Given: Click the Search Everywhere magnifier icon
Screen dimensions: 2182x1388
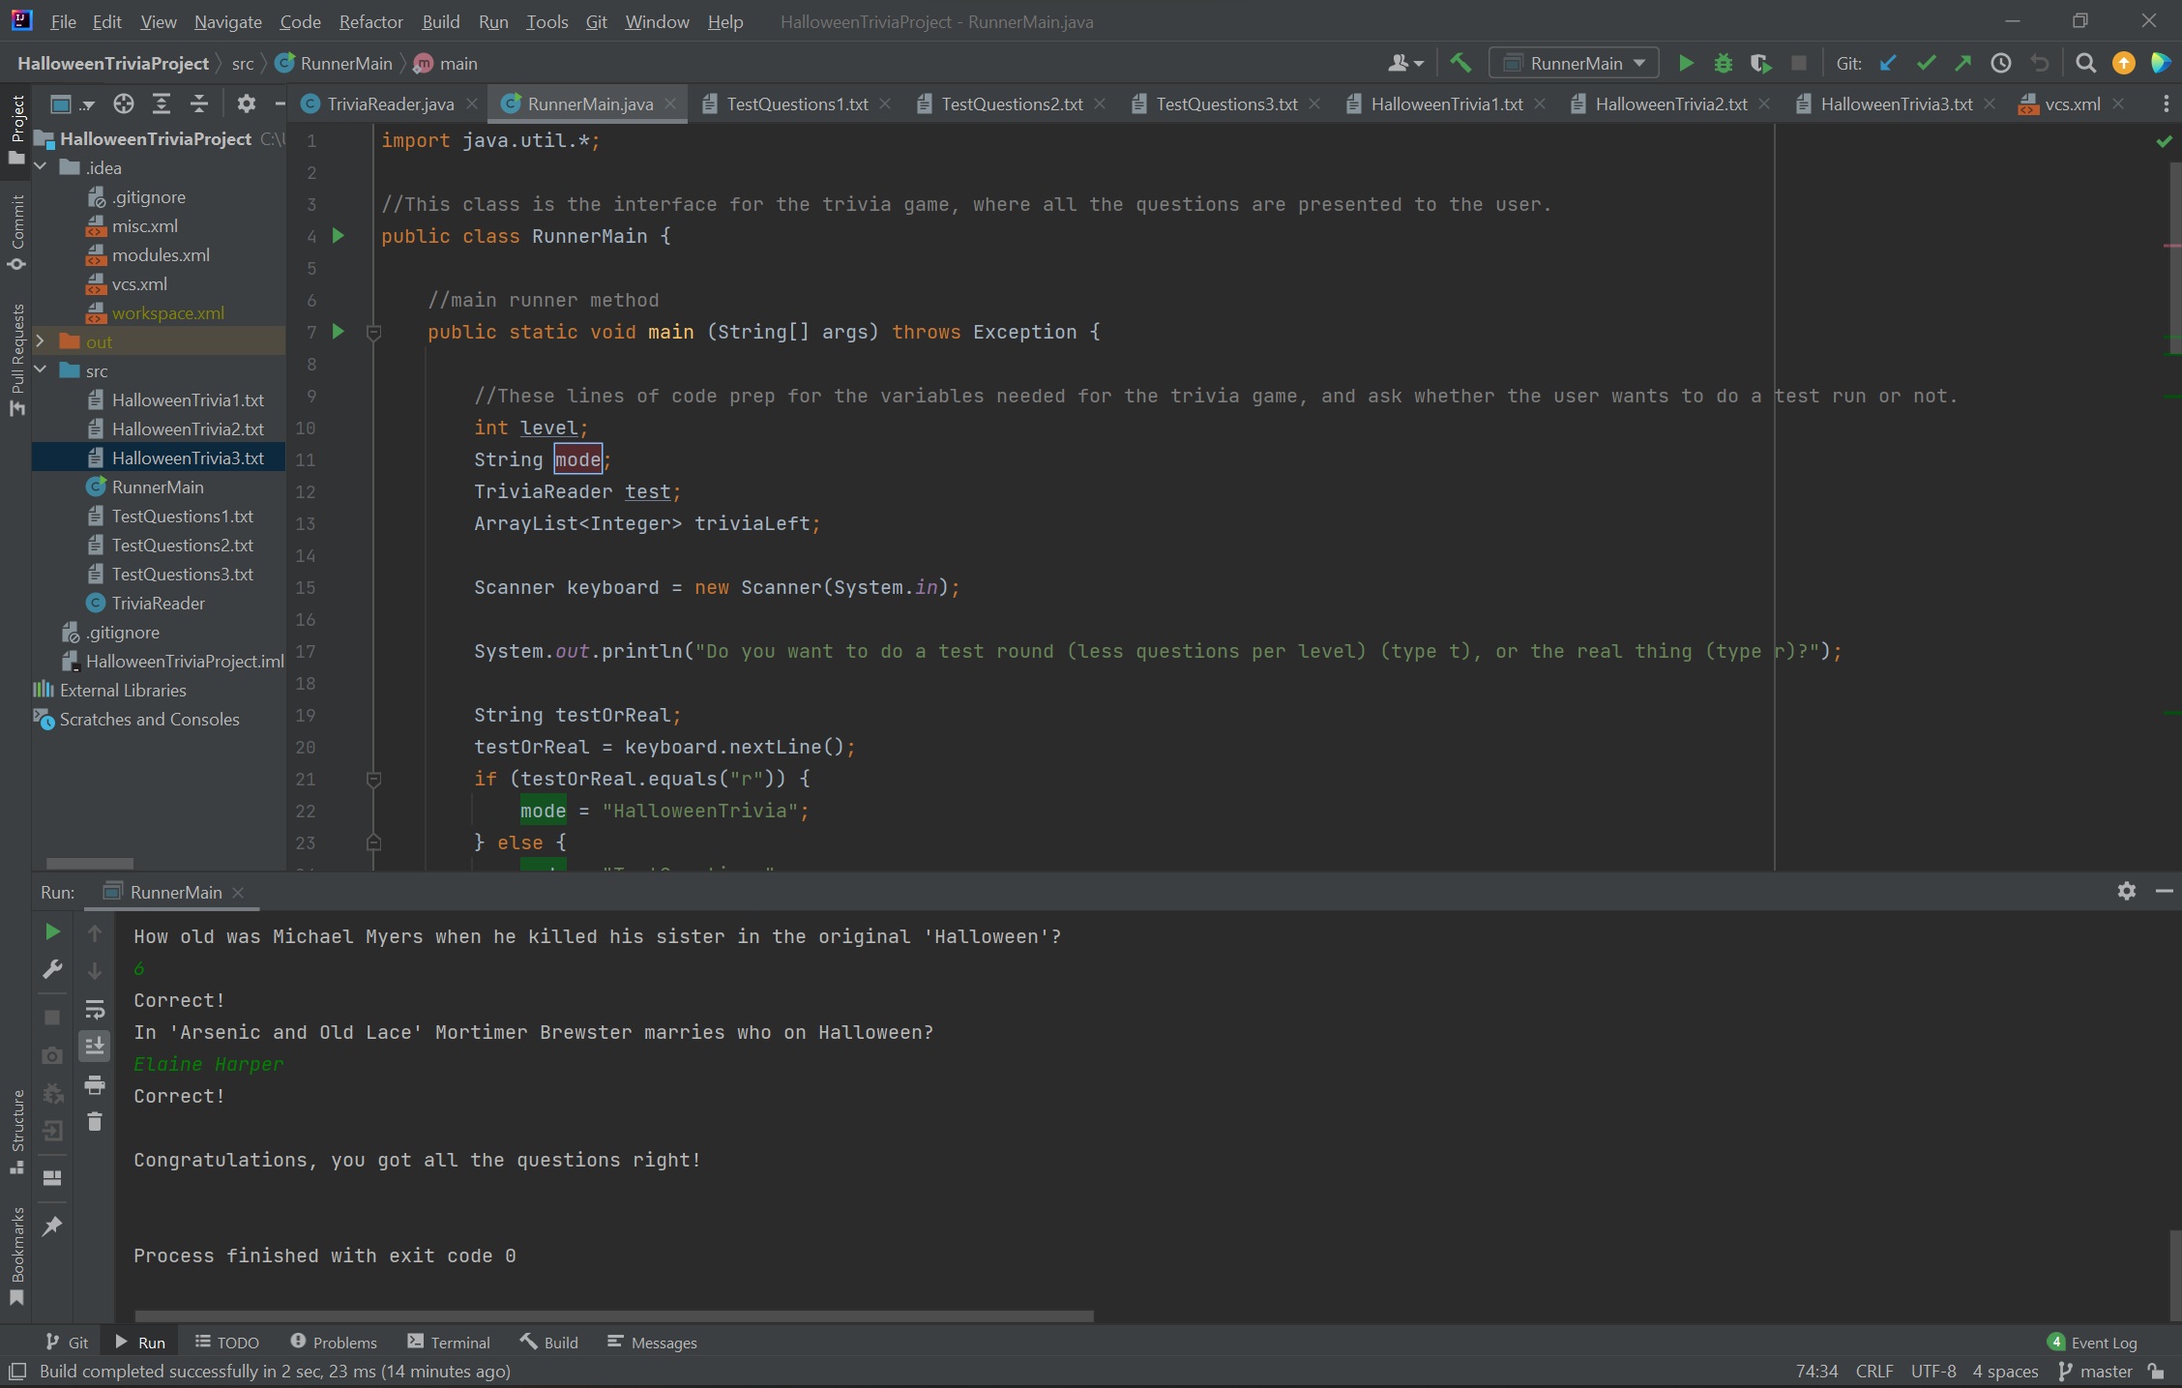Looking at the screenshot, I should tap(2086, 64).
